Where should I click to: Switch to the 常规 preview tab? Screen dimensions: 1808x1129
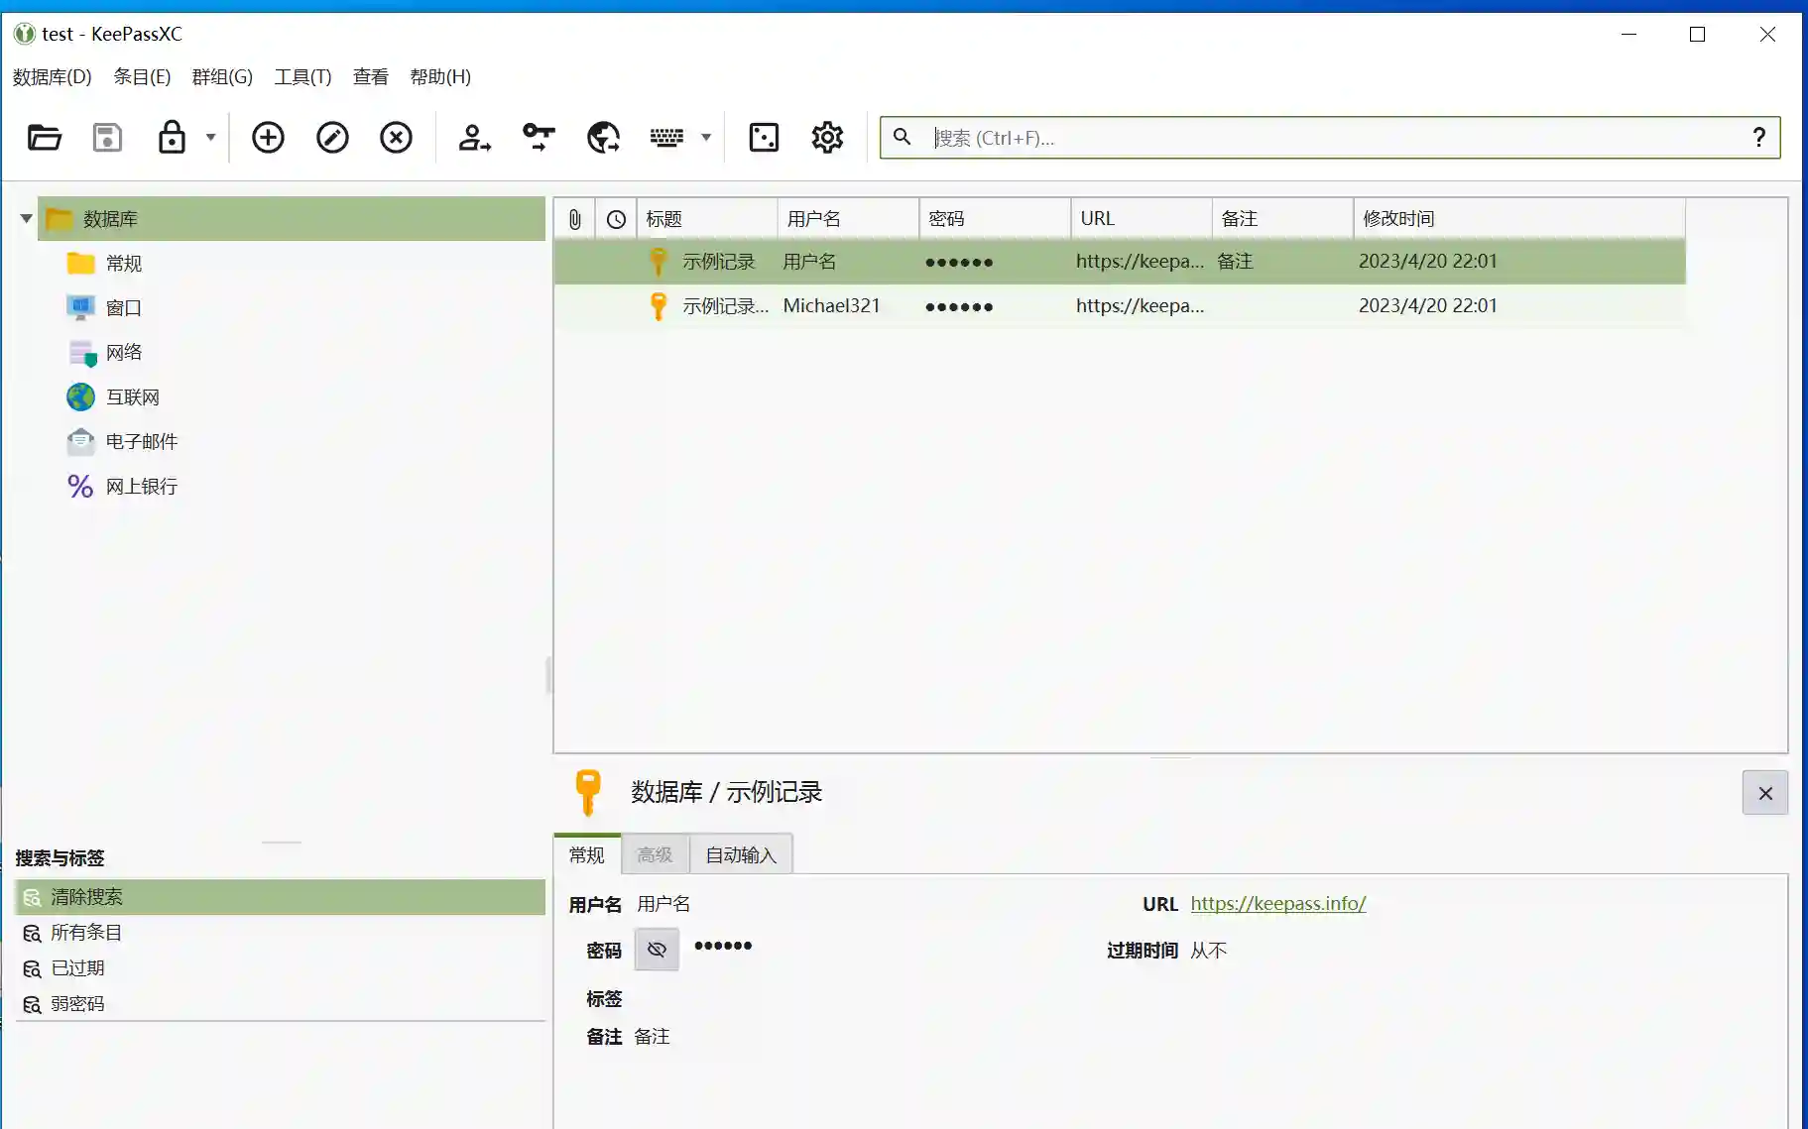point(586,854)
